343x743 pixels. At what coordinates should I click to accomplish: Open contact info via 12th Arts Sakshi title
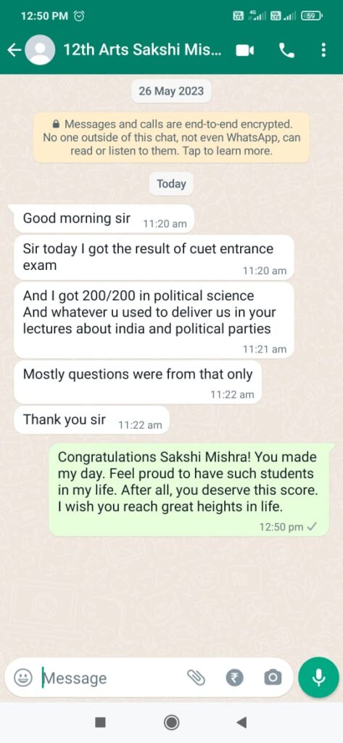[x=142, y=50]
